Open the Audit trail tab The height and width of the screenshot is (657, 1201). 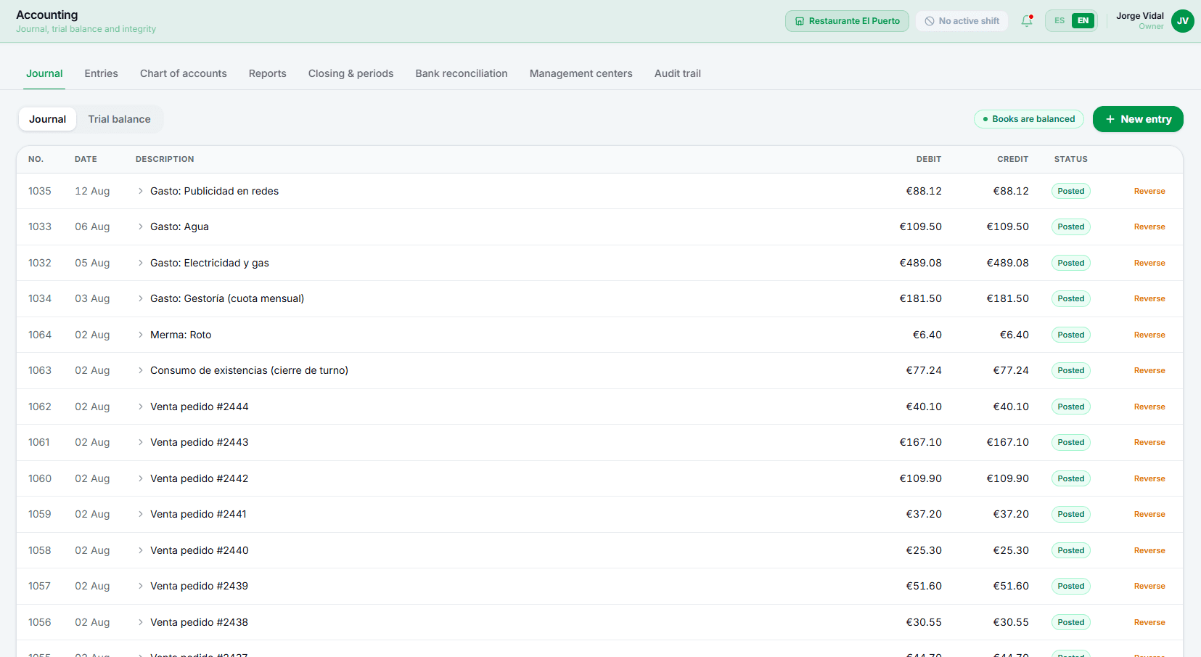click(678, 73)
